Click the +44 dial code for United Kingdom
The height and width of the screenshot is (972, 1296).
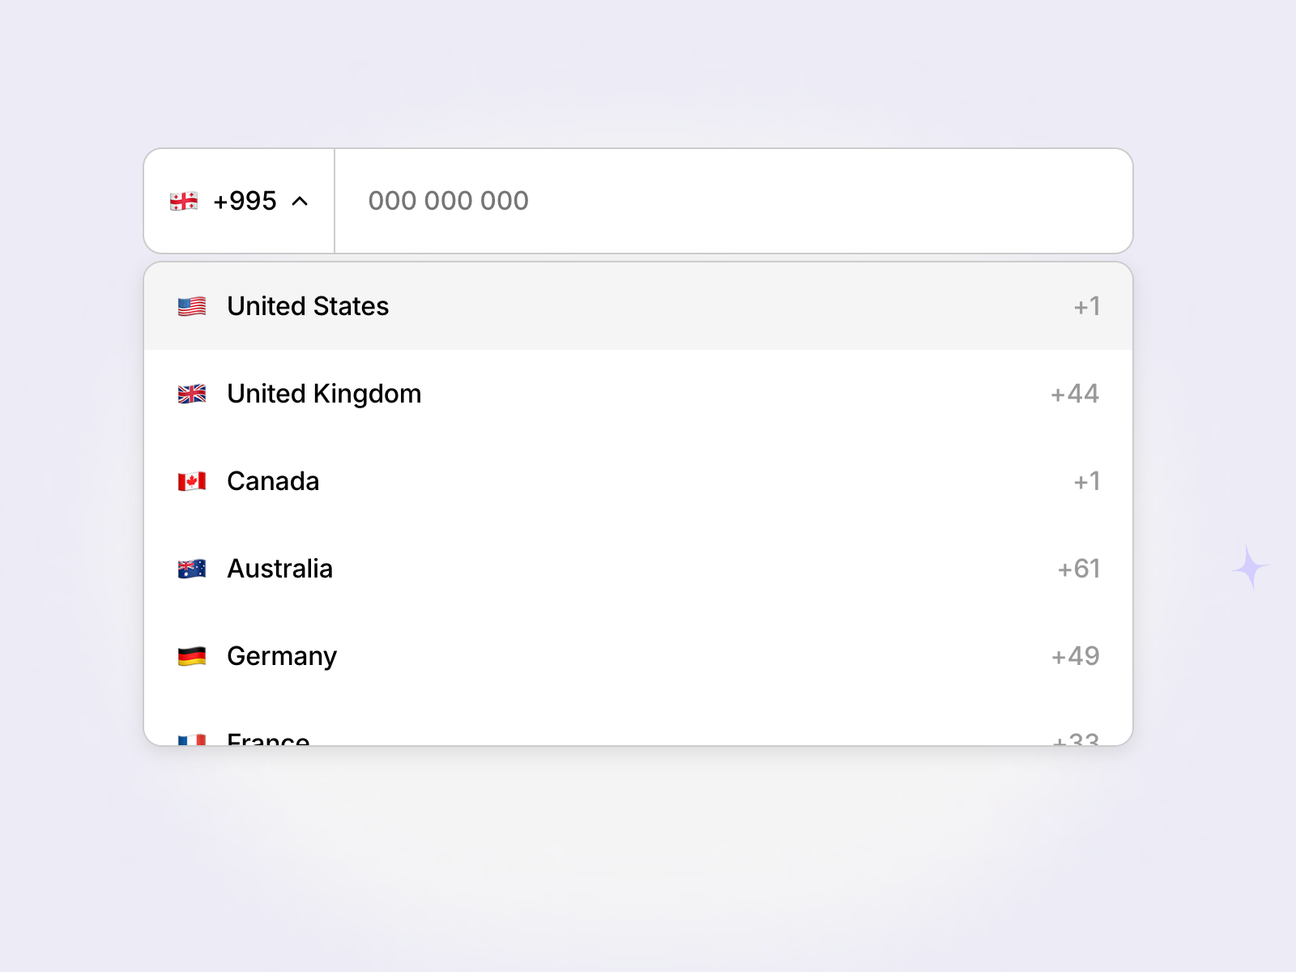(1074, 394)
